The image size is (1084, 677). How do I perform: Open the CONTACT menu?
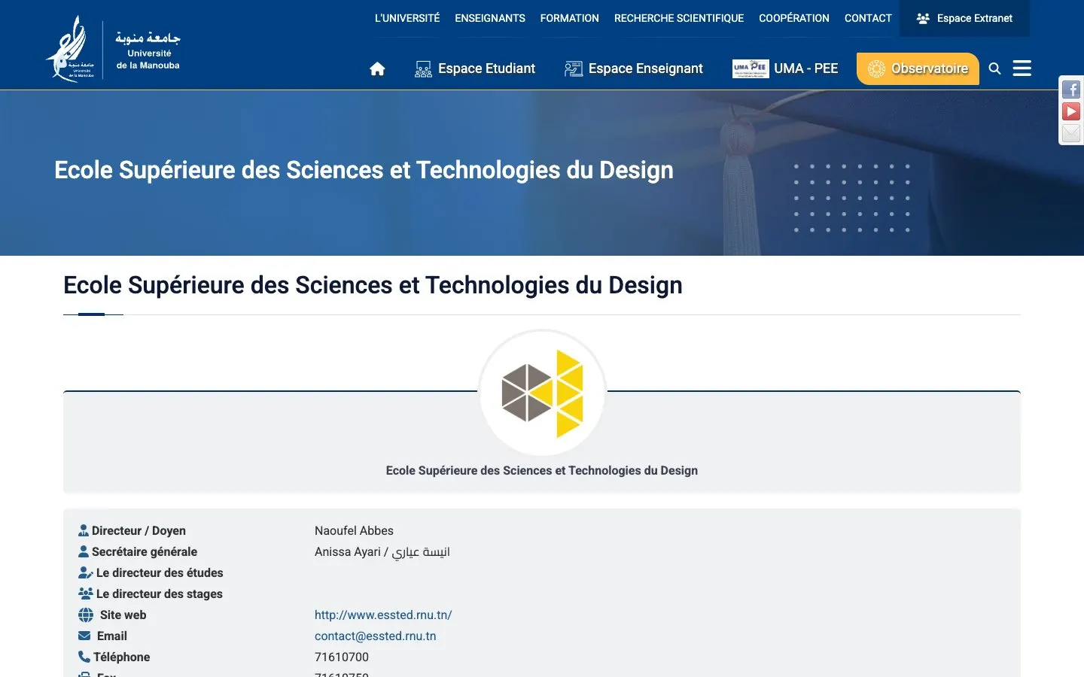[x=868, y=18]
